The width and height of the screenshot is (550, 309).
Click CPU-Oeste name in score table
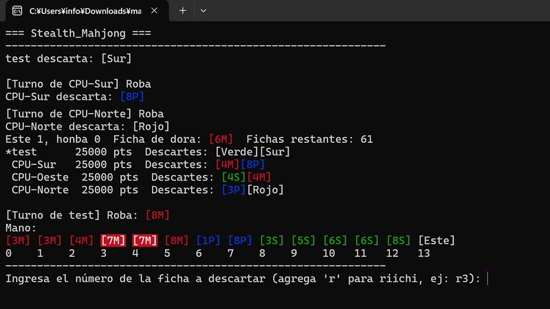coord(40,177)
